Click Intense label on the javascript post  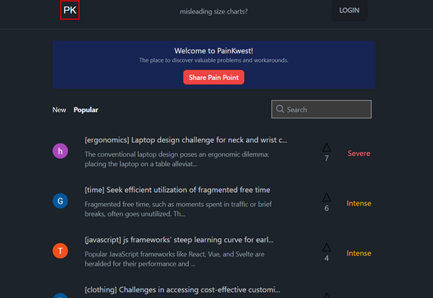358,253
